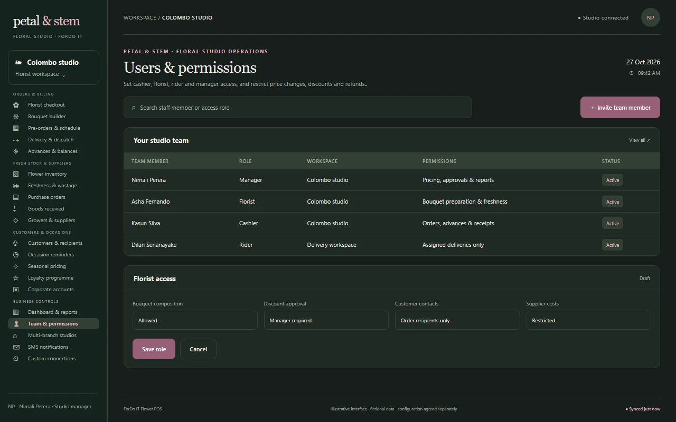Viewport: 676px width, 422px height.
Task: Click the Purchase orders icon
Action: click(x=16, y=197)
